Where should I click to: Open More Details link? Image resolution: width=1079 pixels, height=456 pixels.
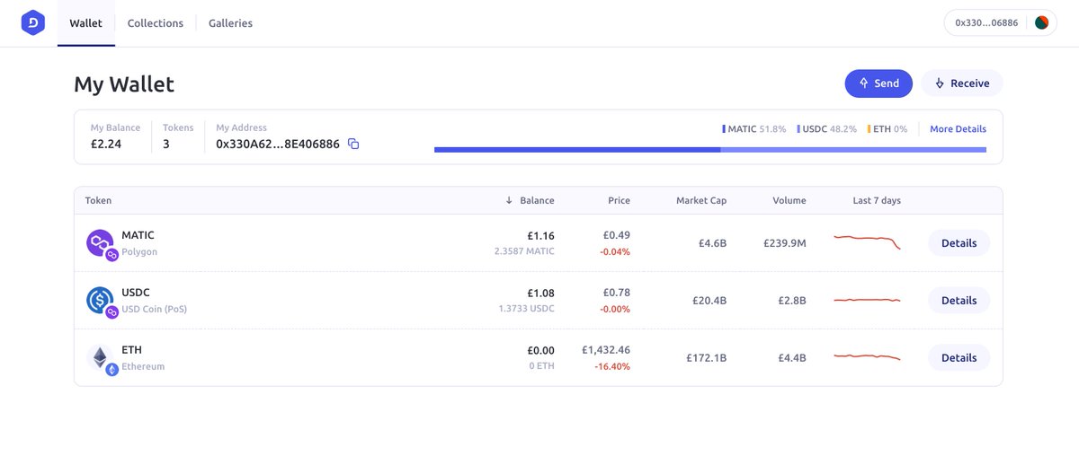pos(958,129)
